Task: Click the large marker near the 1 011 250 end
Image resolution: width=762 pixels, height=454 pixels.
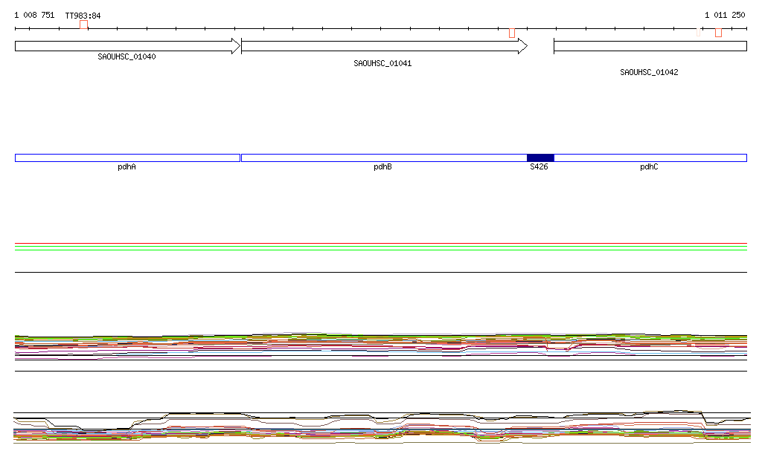Action: [x=718, y=32]
